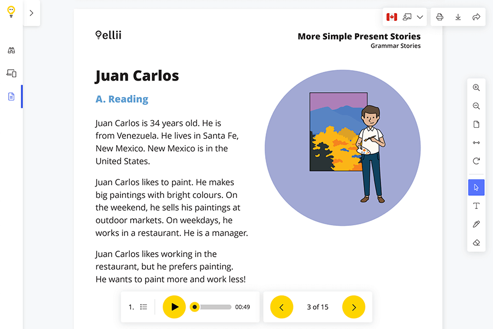The width and height of the screenshot is (493, 329).
Task: Go to the next page after 3 of 15
Action: pyautogui.click(x=354, y=307)
